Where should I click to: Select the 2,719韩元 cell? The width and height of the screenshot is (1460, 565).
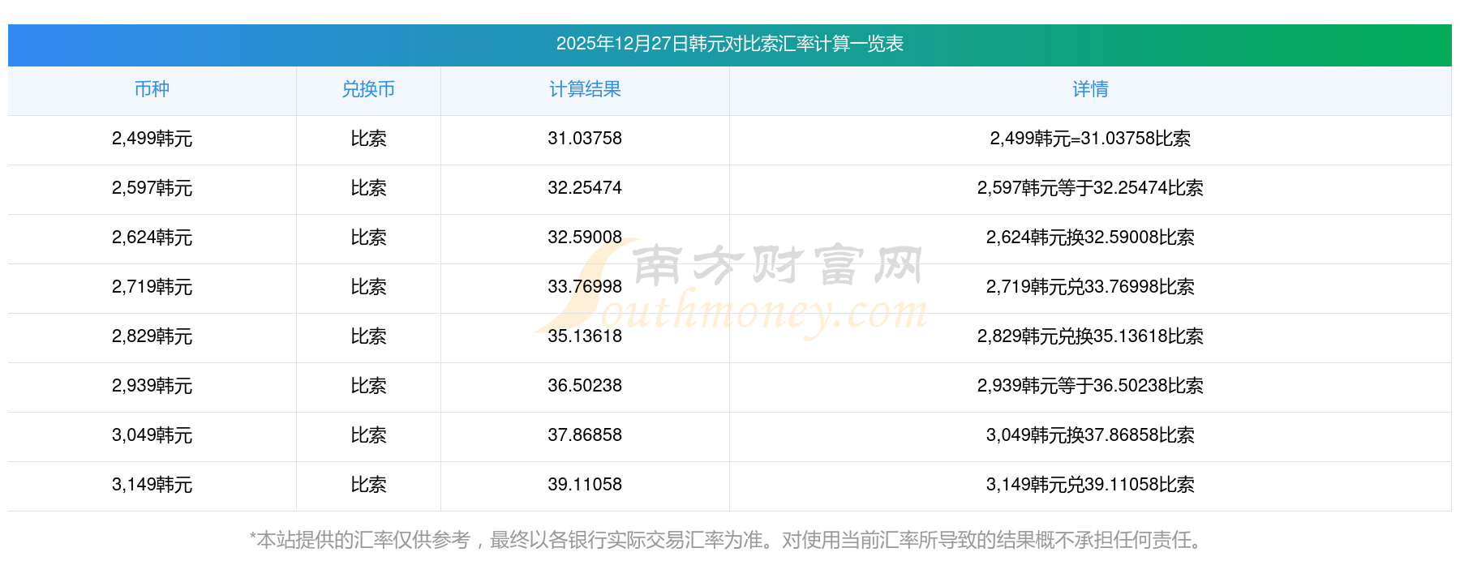coord(152,287)
